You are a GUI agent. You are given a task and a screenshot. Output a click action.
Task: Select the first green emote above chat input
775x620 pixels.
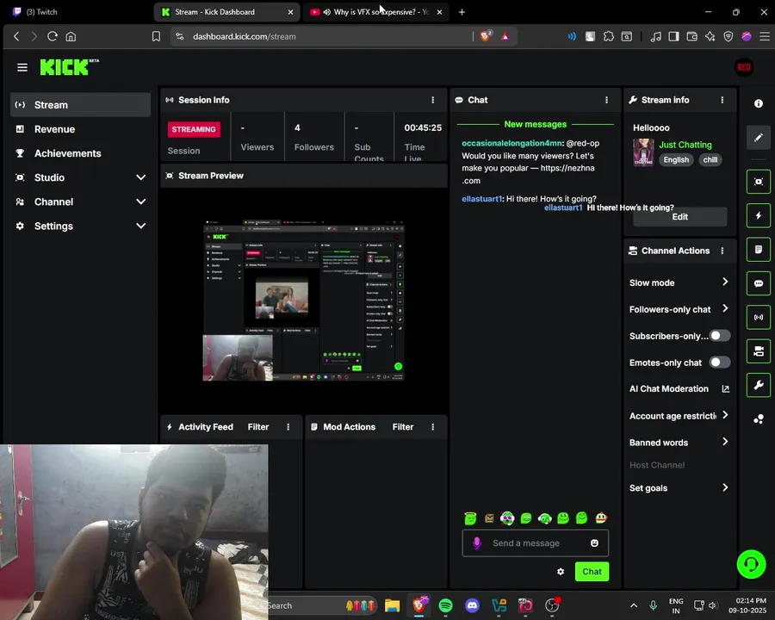(x=470, y=518)
